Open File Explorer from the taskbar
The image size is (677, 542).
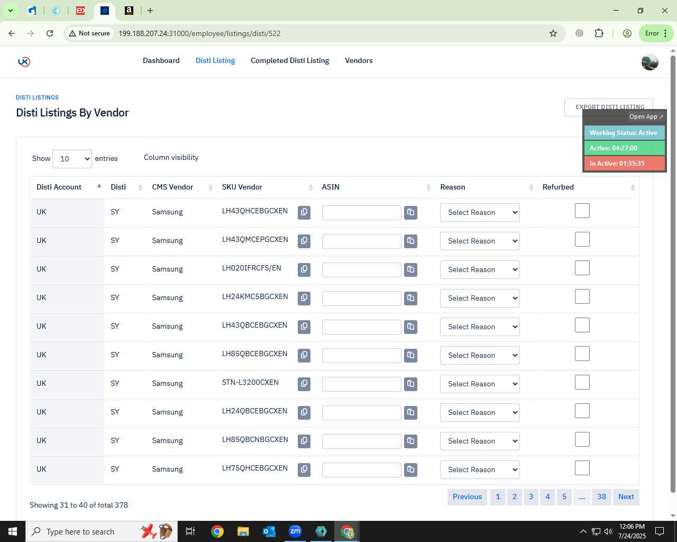[243, 531]
